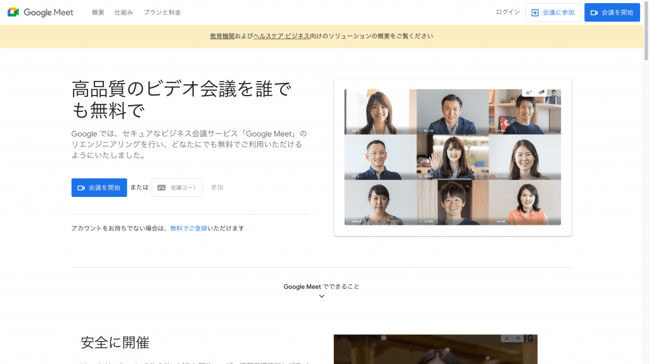
Task: Click the ログイン link
Action: (508, 12)
